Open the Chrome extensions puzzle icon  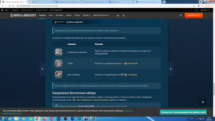click(x=198, y=6)
